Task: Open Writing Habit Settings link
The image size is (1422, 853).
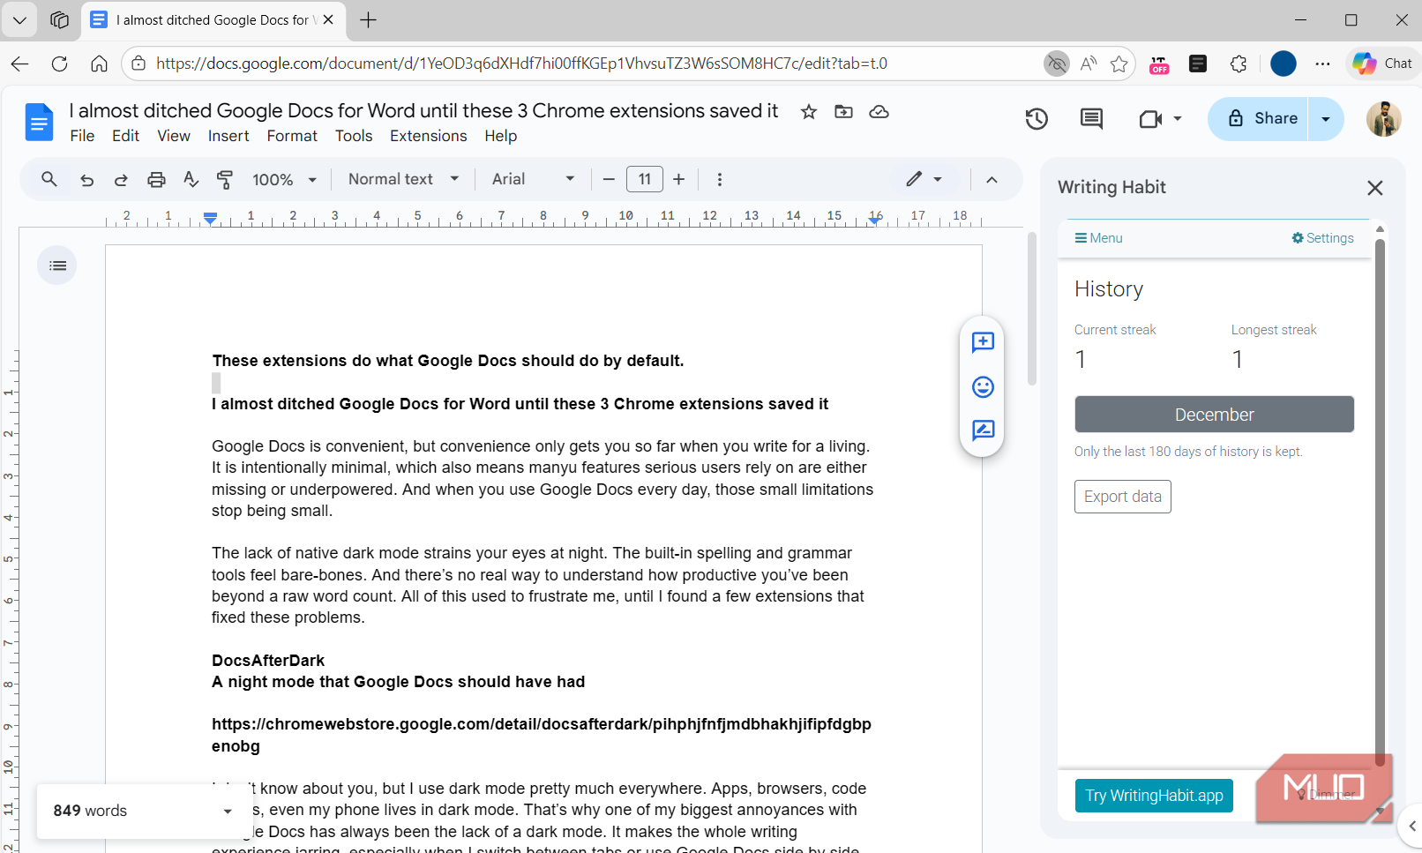Action: pos(1322,238)
